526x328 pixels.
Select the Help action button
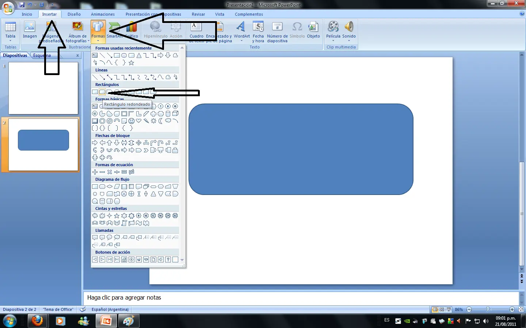(168, 259)
